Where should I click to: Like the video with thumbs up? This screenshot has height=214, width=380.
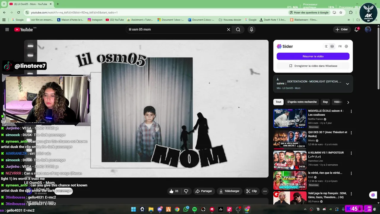pos(174,191)
